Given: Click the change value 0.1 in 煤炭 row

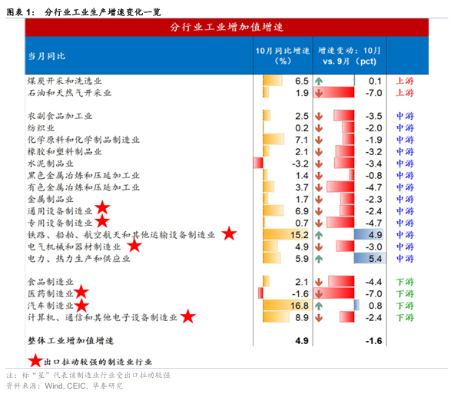Looking at the screenshot, I should click(375, 81).
